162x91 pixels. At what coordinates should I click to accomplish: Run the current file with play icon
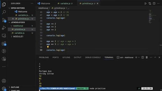click(145, 4)
